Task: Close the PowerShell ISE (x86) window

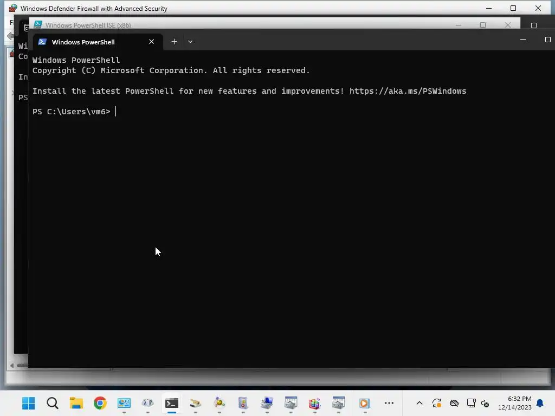Action: click(x=508, y=25)
